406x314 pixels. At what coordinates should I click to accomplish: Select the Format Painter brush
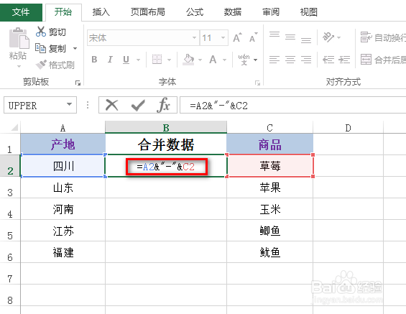(x=41, y=65)
